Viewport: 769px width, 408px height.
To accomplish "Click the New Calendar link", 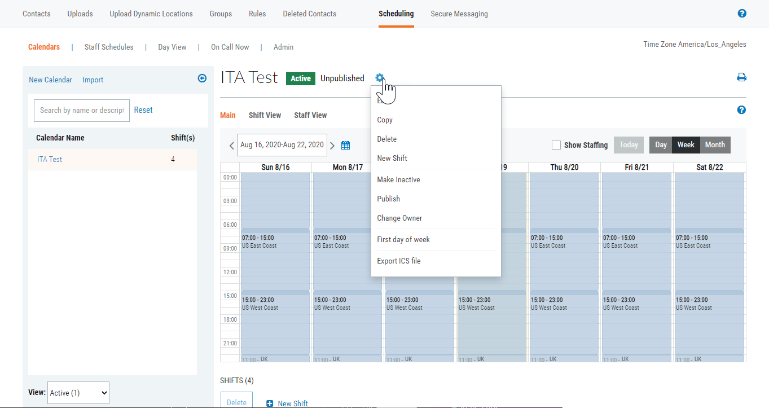I will (x=50, y=80).
